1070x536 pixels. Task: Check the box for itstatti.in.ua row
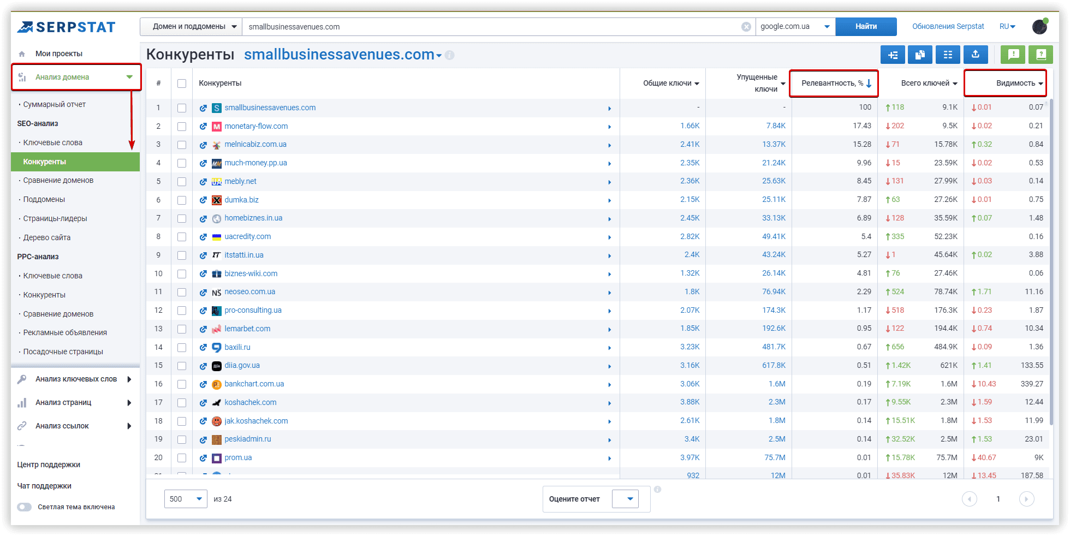(x=182, y=255)
